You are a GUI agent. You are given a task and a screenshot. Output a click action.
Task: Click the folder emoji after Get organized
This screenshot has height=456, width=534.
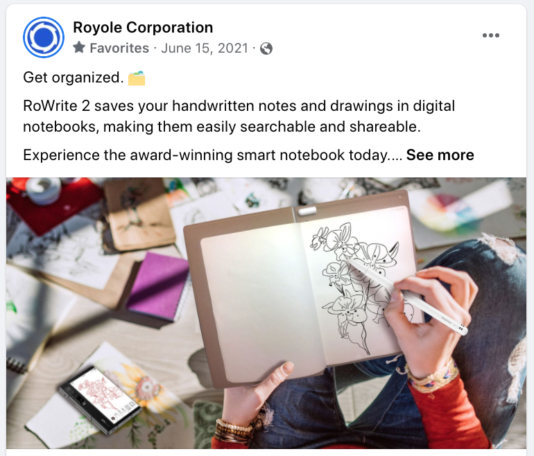(x=137, y=78)
